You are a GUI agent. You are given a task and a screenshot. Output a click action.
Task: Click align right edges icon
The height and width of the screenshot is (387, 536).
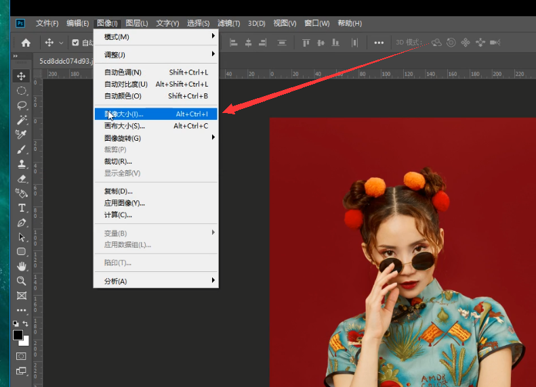[x=263, y=43]
